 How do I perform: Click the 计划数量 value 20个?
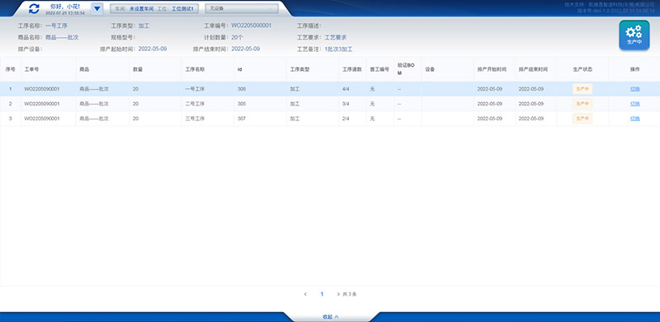click(x=237, y=37)
